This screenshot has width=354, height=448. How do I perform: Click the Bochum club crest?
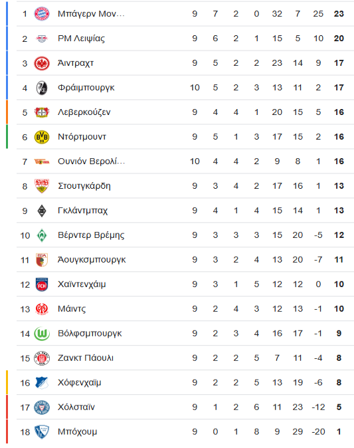click(42, 431)
